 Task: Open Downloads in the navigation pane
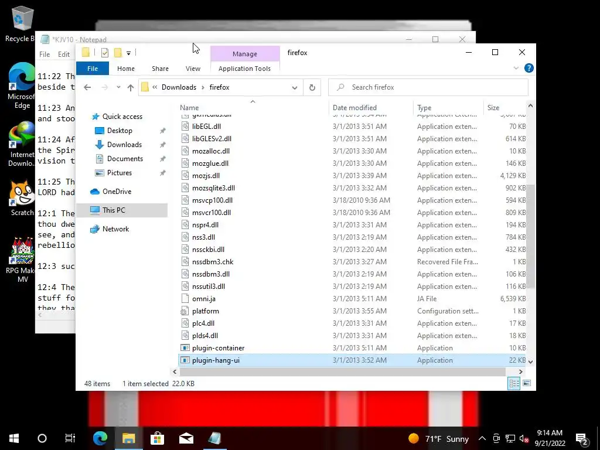[124, 145]
